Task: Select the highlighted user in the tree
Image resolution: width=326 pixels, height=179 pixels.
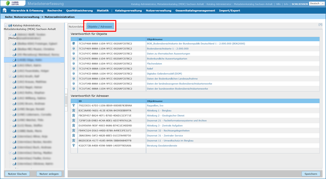Action: click(x=34, y=60)
